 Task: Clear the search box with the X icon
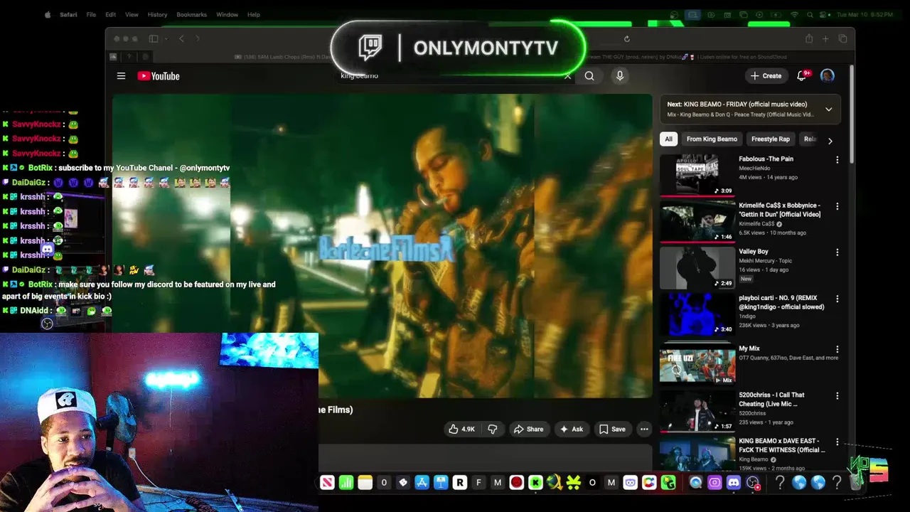(x=567, y=76)
